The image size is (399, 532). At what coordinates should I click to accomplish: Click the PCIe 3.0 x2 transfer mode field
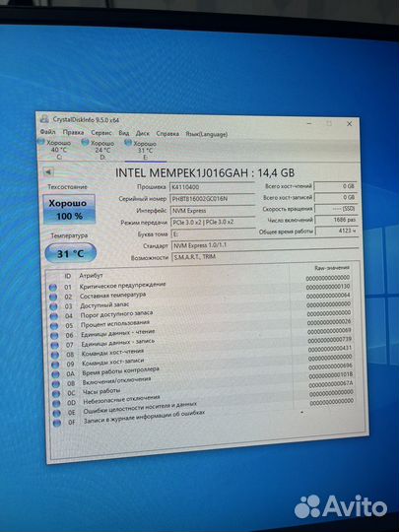click(213, 222)
